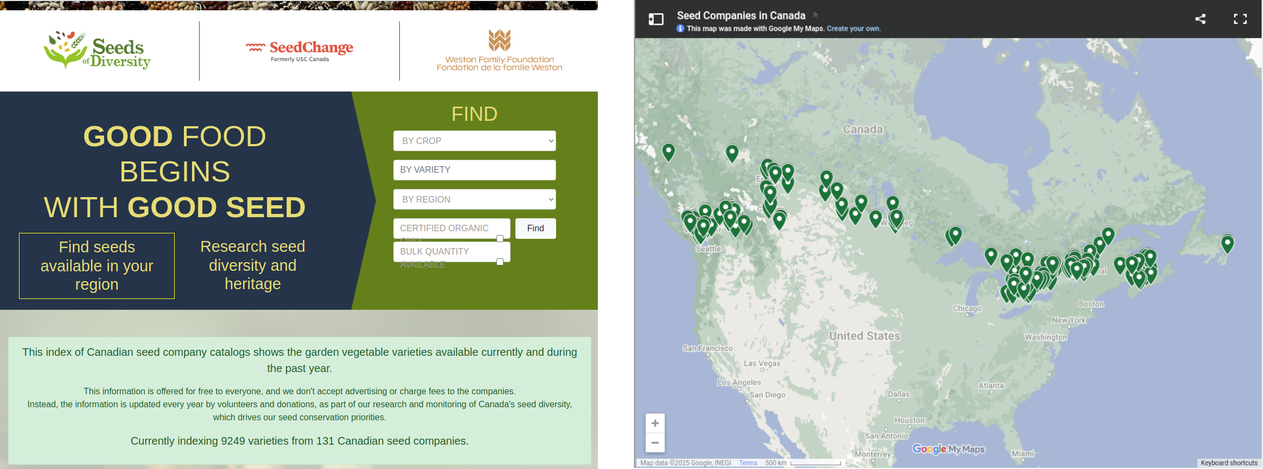1263x469 pixels.
Task: Zoom in on the map
Action: tap(655, 423)
